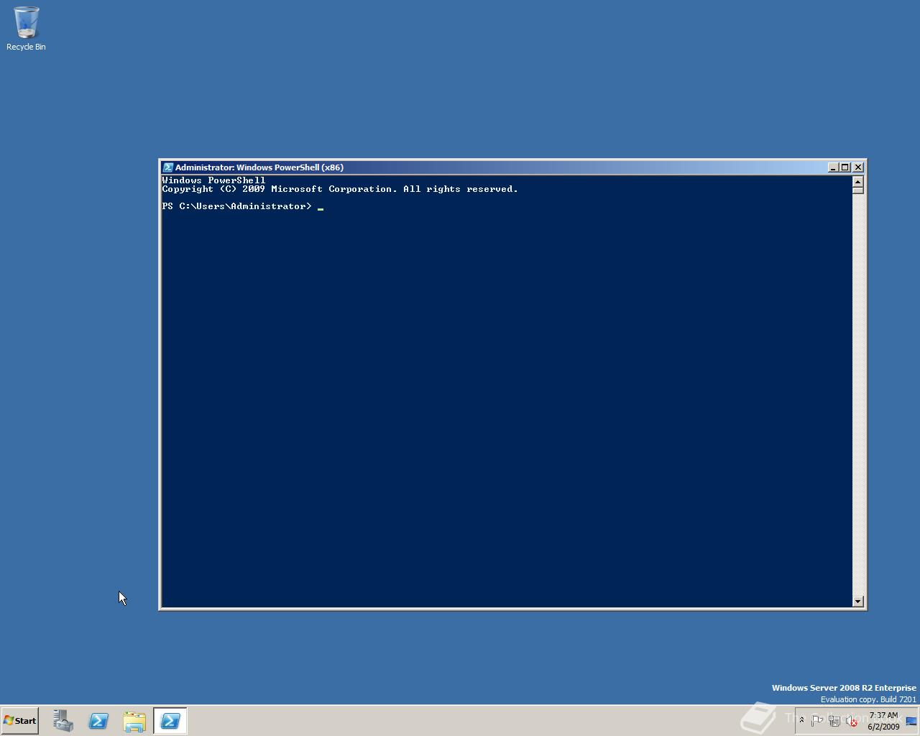The image size is (920, 736).
Task: Maximize the PowerShell (x86) window
Action: pyautogui.click(x=845, y=167)
